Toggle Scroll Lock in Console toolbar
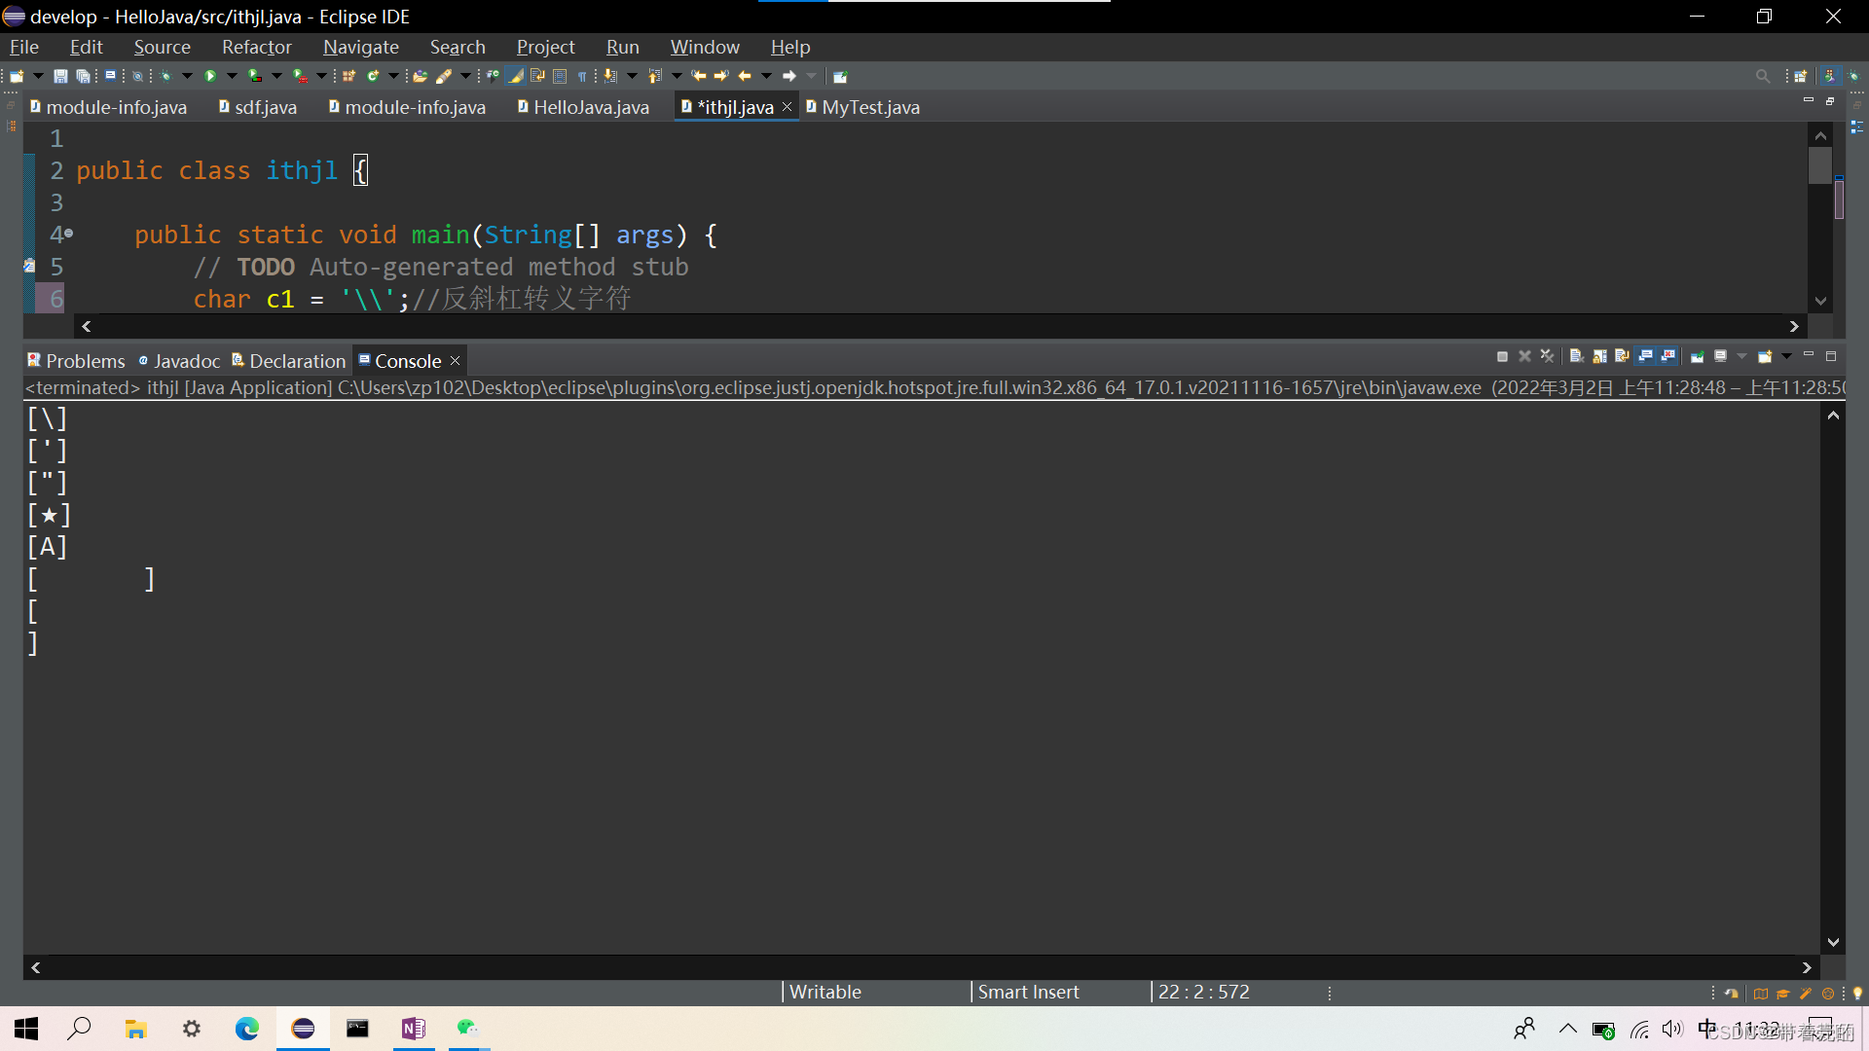The height and width of the screenshot is (1051, 1869). pos(1599,356)
